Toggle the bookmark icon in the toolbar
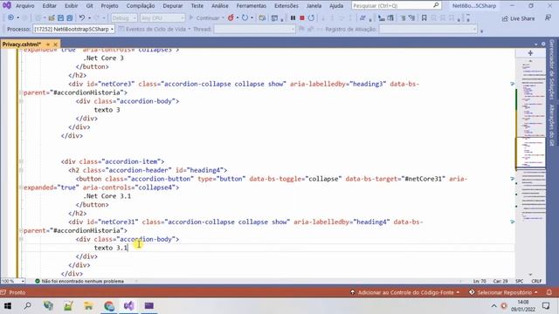Screen dimensions: 559x314 [x=424, y=17]
